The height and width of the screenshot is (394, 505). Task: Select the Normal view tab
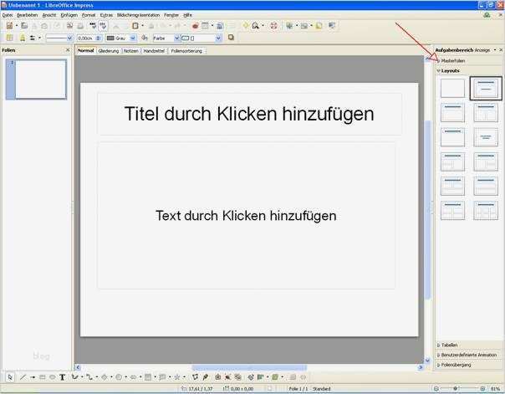(85, 50)
